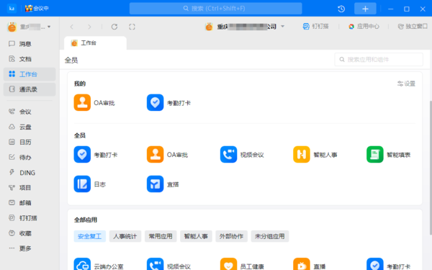The width and height of the screenshot is (432, 270).
Task: Click the plus button in title bar
Action: tap(365, 9)
